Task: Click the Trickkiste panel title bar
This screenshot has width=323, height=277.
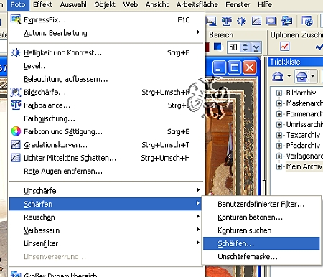Action: coord(296,62)
